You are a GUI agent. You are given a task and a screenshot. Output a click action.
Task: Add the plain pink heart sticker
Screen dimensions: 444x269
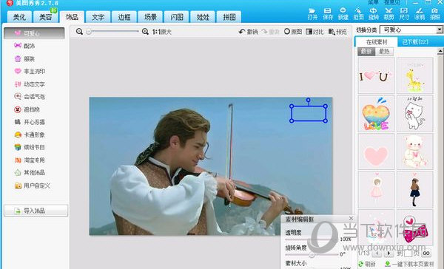(376, 151)
